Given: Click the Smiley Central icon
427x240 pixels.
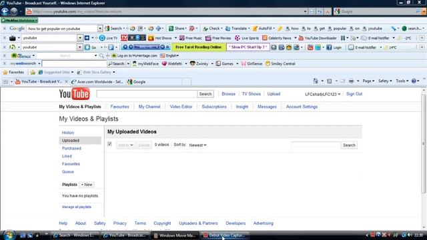Looking at the screenshot, I should pos(268,64).
